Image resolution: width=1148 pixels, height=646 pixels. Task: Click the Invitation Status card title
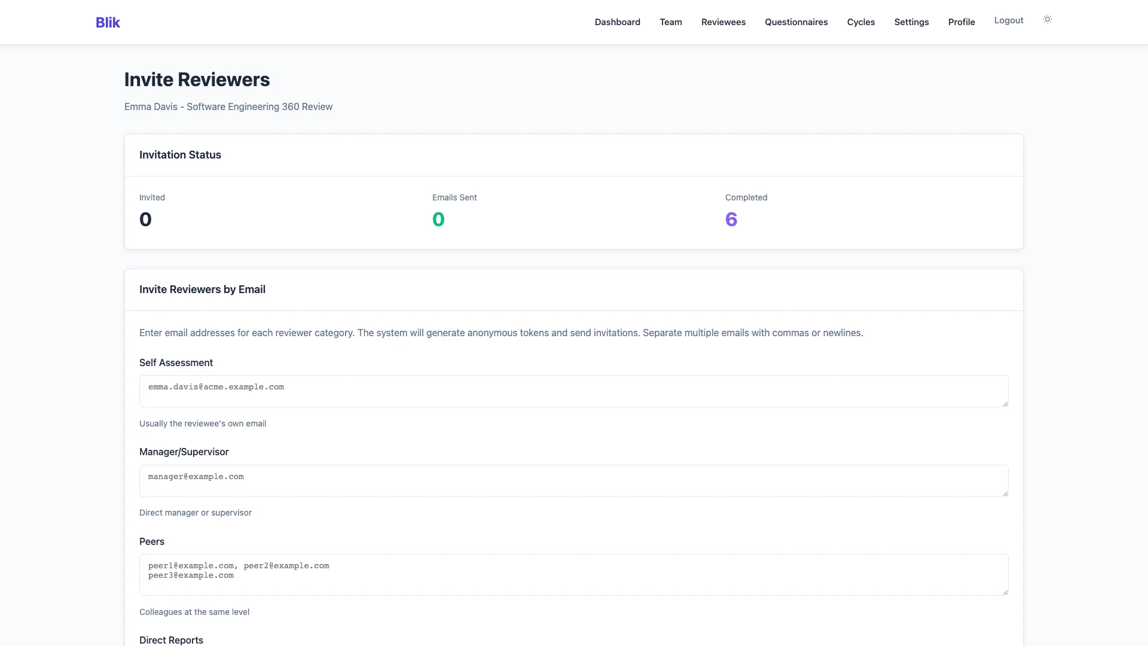click(180, 155)
